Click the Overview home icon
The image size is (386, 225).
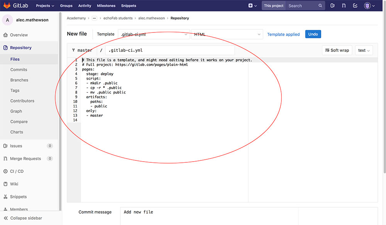(x=5, y=35)
